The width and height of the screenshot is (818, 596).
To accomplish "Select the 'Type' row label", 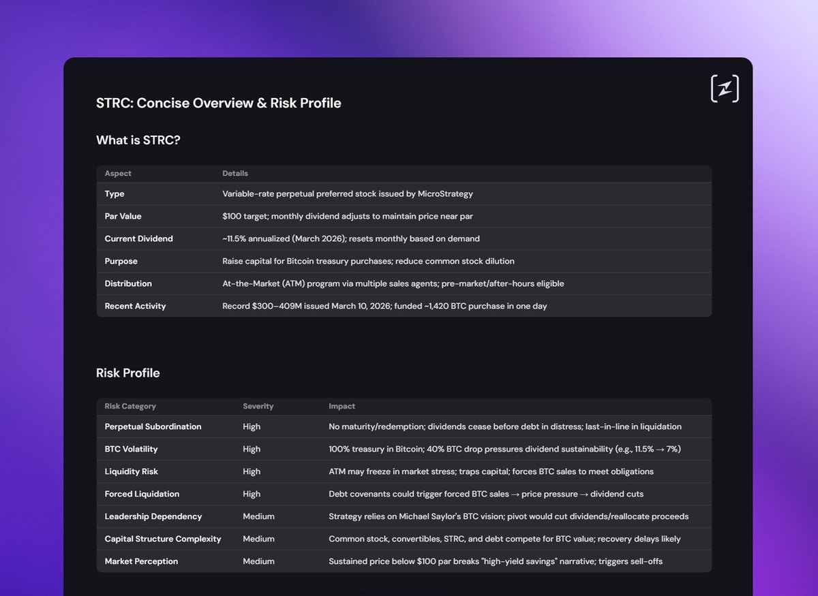I will click(x=115, y=194).
